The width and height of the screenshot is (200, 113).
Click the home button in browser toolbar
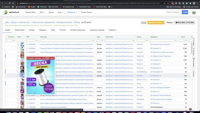pos(13,3)
